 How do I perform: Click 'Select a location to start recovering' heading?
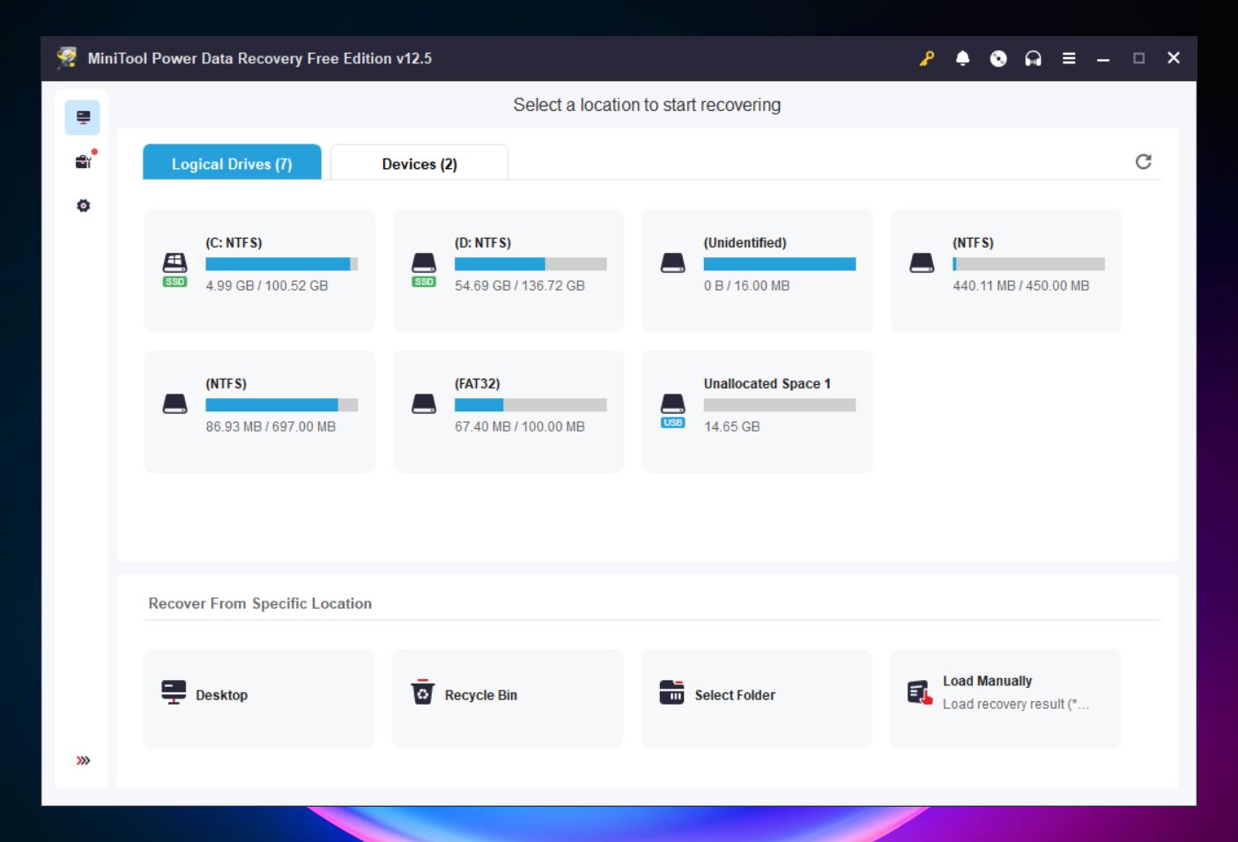coord(647,105)
